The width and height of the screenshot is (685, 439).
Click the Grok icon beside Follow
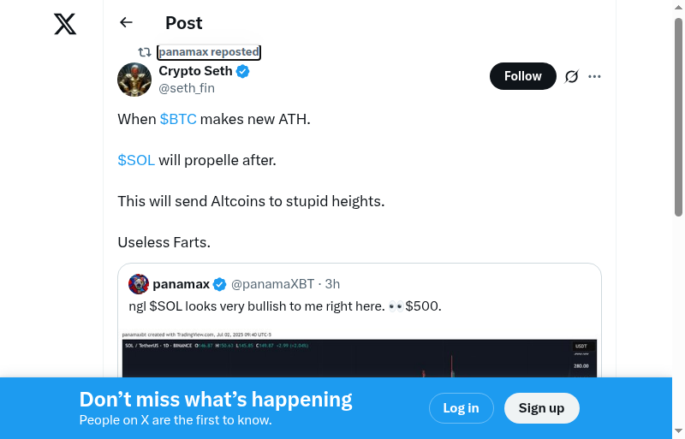click(x=572, y=76)
